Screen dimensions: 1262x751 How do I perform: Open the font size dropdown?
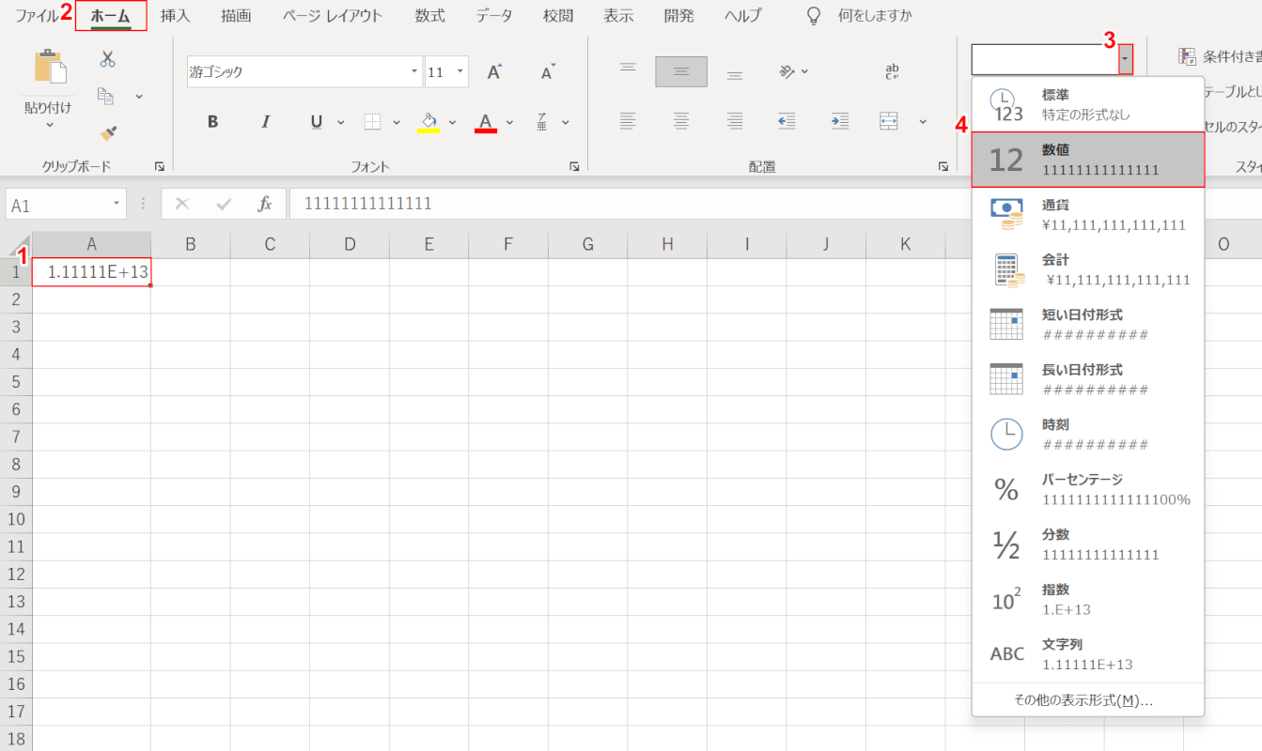460,71
